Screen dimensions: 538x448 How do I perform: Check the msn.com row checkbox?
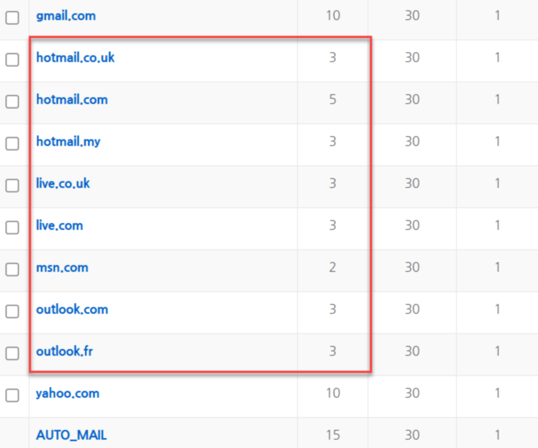(13, 269)
